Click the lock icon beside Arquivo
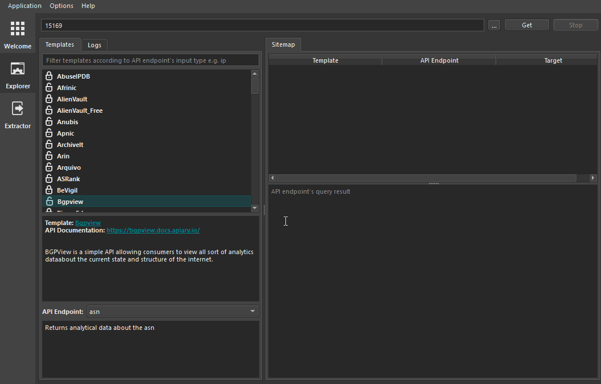This screenshot has height=384, width=601. pyautogui.click(x=49, y=168)
